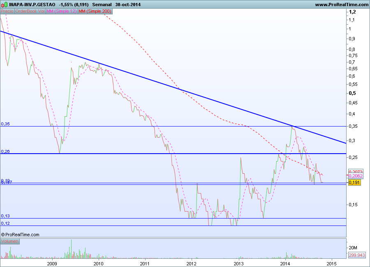Click the 2013 label on time axis
The height and width of the screenshot is (267, 370).
point(239,263)
